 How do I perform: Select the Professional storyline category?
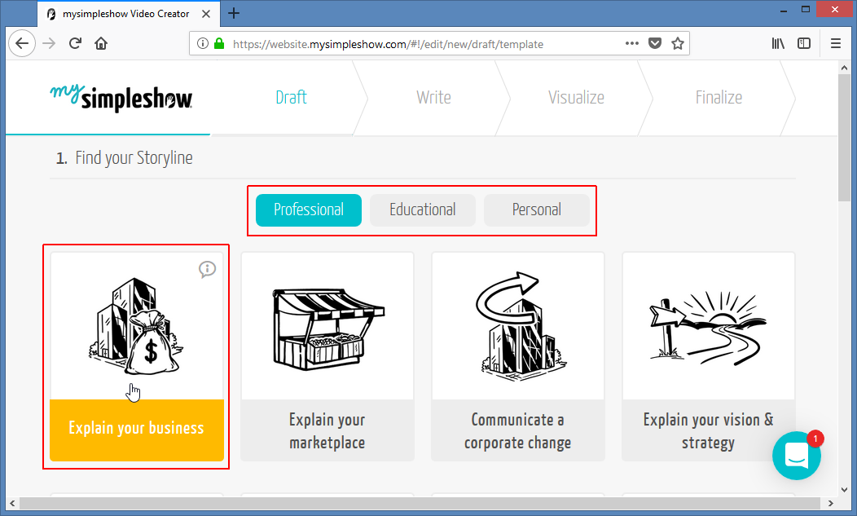[308, 210]
